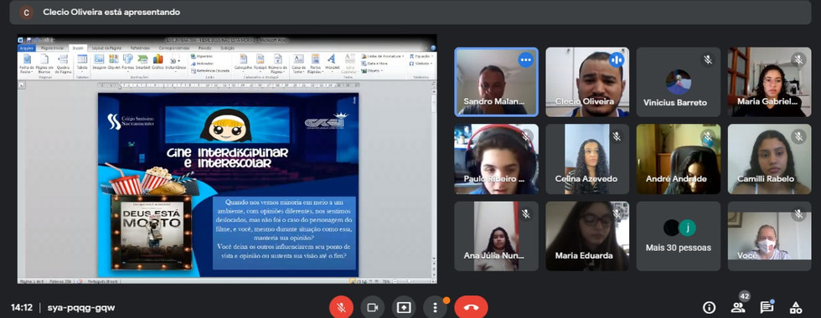This screenshot has height=318, width=821.
Task: Click the WordArt icon
Action: tap(332, 62)
